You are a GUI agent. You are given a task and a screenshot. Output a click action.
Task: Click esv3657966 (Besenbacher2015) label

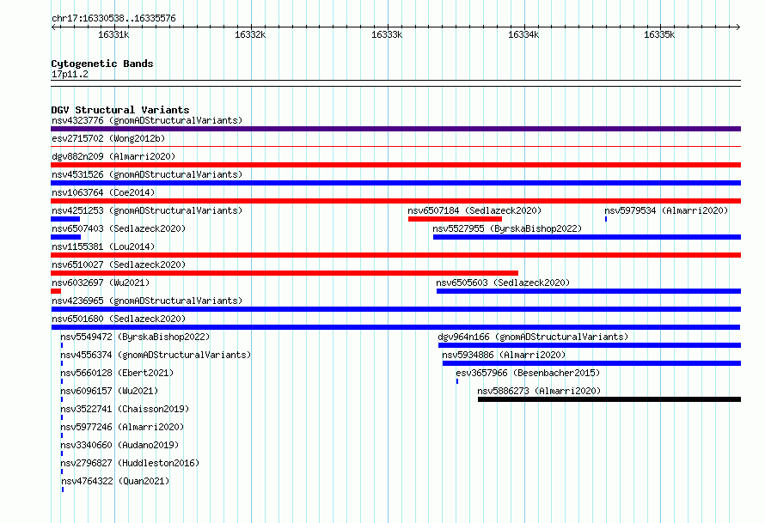[528, 373]
